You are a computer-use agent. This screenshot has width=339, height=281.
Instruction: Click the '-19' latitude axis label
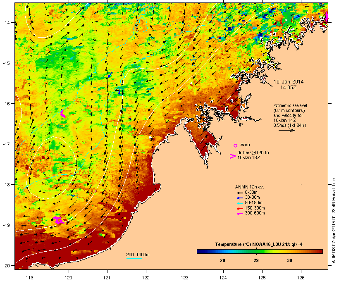[x=6, y=225]
